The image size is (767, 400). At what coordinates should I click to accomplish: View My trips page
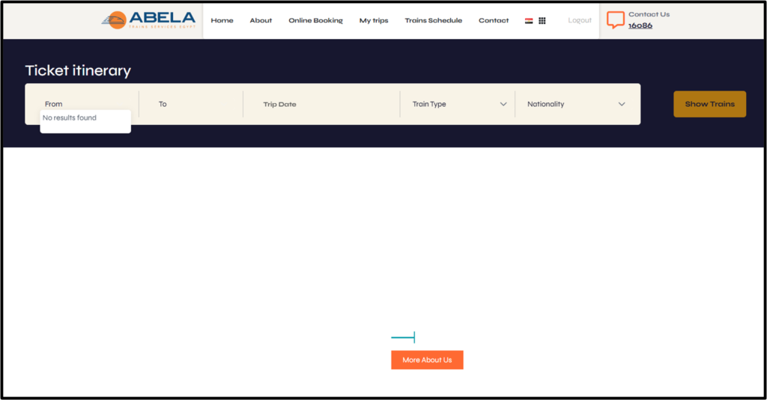click(x=374, y=21)
